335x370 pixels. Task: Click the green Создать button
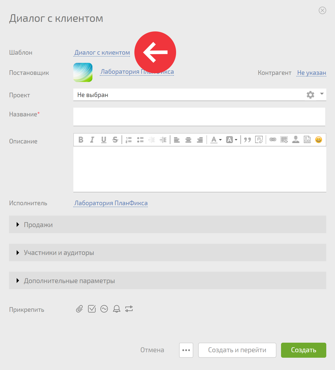tap(304, 350)
